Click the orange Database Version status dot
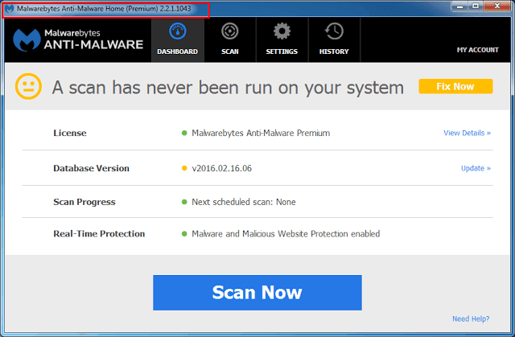 pos(184,168)
